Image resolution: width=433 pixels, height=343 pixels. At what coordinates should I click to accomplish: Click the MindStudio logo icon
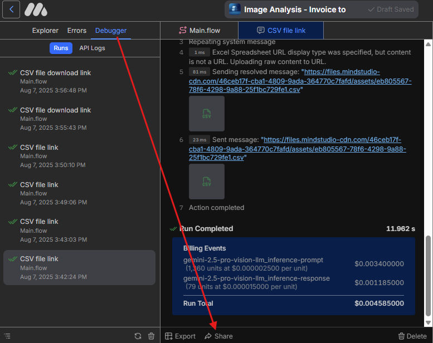click(x=36, y=9)
